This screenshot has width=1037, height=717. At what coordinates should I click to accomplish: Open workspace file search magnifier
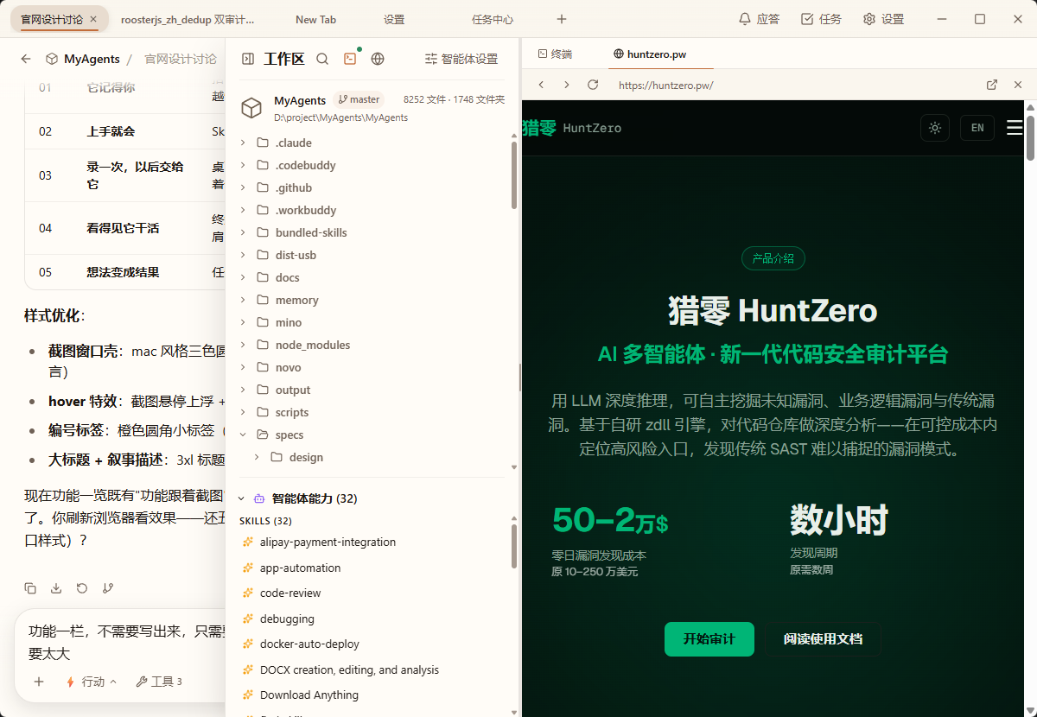click(x=322, y=59)
